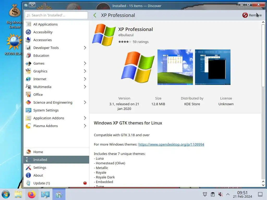Show desktop button on the taskbar

260,194
